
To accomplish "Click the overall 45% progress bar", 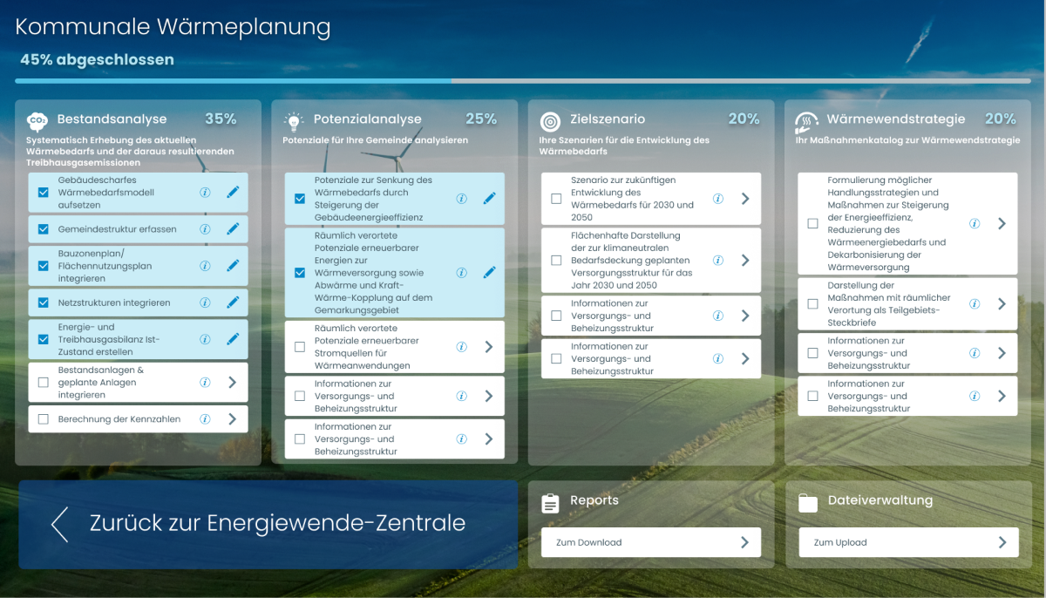I will click(x=523, y=81).
